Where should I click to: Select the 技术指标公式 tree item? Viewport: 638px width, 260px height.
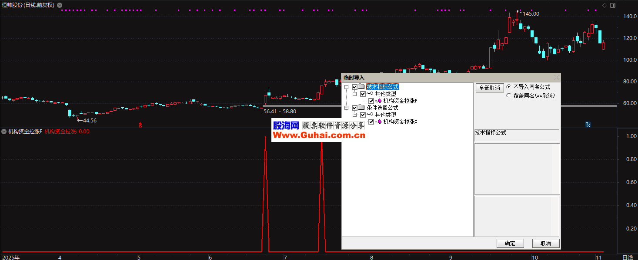382,87
